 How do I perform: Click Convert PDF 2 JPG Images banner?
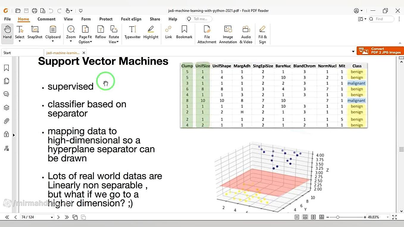pyautogui.click(x=380, y=51)
